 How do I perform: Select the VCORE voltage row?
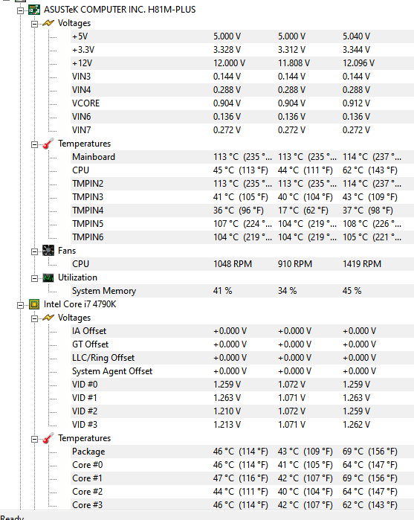click(242, 103)
